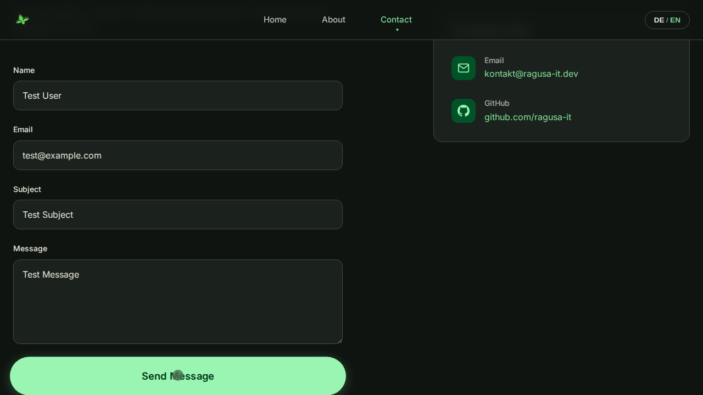Select the Contact navigation item
The width and height of the screenshot is (703, 395).
(396, 20)
